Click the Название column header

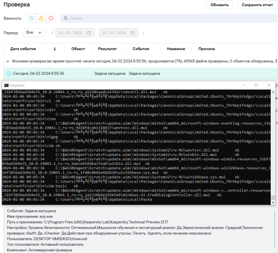pos(176,49)
